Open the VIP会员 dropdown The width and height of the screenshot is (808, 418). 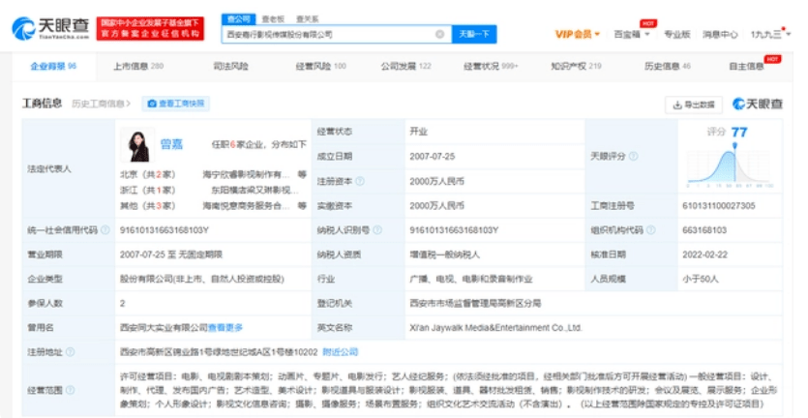click(x=577, y=35)
